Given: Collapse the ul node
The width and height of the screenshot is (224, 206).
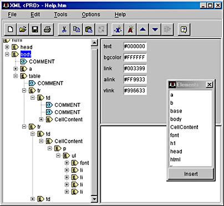Looking at the screenshot, I should [x=58, y=156].
